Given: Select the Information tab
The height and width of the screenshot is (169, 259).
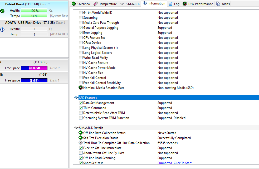Looking at the screenshot, I should coord(154,3).
